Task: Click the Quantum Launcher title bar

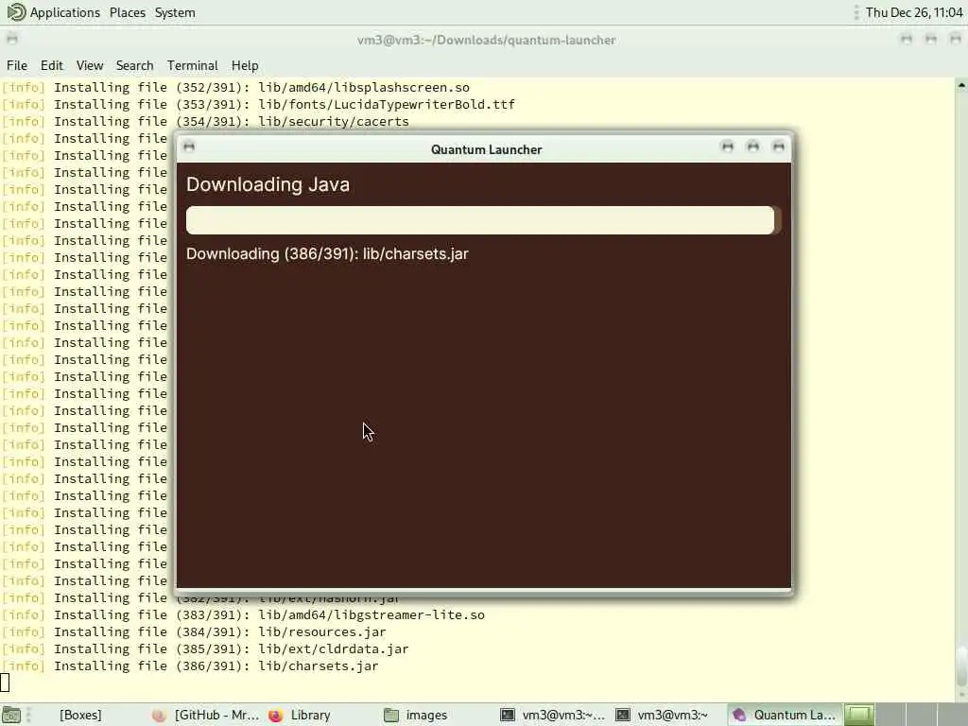Action: tap(487, 149)
